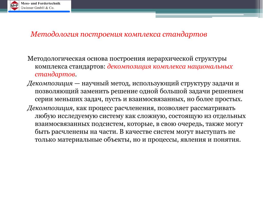This screenshot has height=197, width=263.
Task: Click the last line starting 'только материальные объекты'
Action: 138,140
